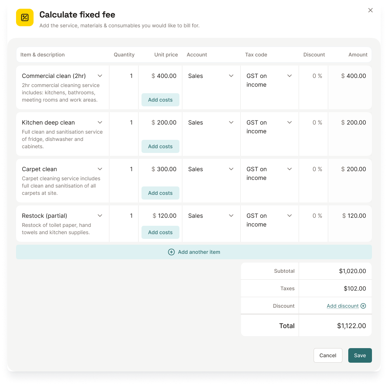388x386 pixels.
Task: Expand the Restock (partial) item selector
Action: point(100,216)
